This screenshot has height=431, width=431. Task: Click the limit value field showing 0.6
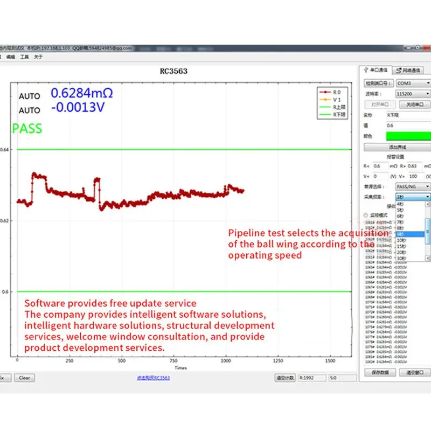pyautogui.click(x=408, y=126)
